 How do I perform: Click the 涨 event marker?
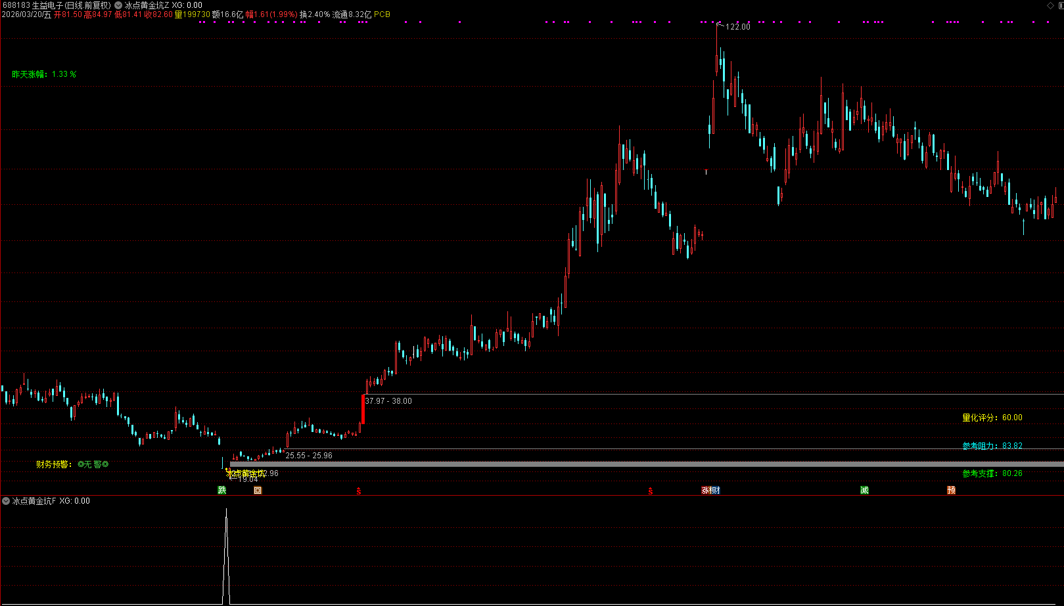tap(706, 490)
